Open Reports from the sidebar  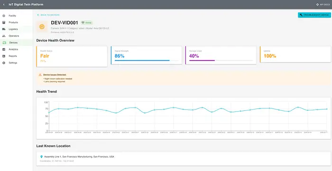coord(16,56)
